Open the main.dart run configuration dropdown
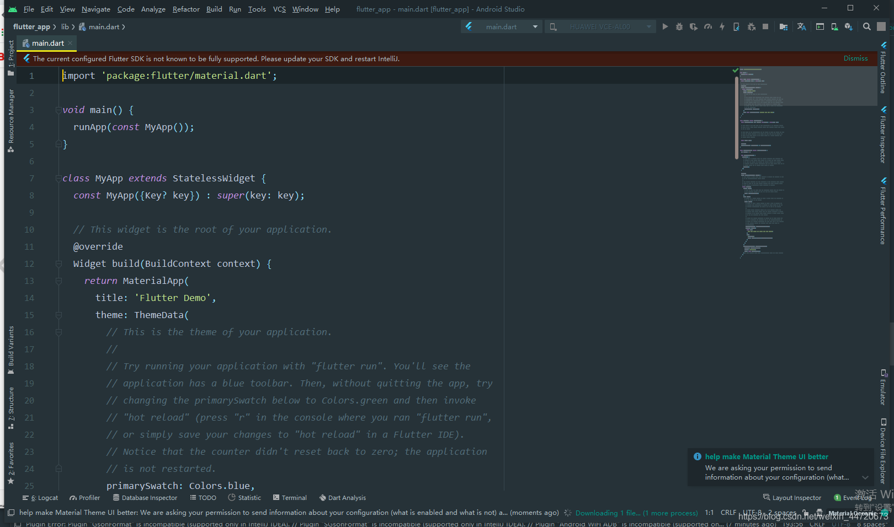This screenshot has height=527, width=894. coord(502,26)
